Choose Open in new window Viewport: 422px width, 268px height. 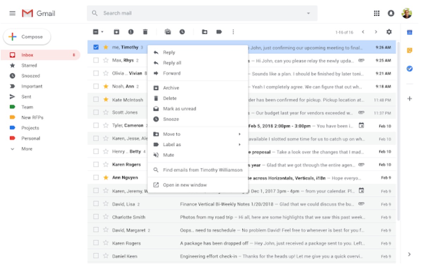pyautogui.click(x=198, y=185)
